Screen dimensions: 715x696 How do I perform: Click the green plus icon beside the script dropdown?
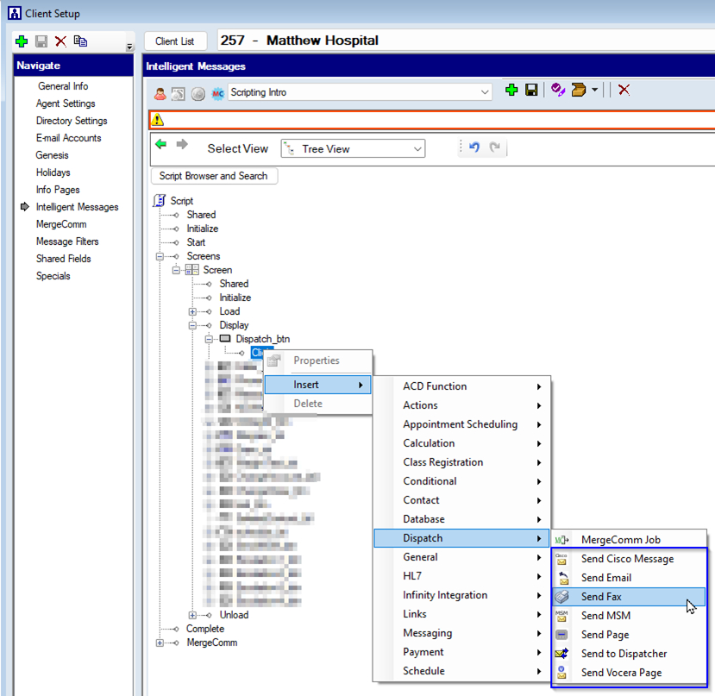pyautogui.click(x=511, y=91)
